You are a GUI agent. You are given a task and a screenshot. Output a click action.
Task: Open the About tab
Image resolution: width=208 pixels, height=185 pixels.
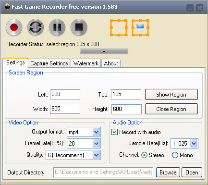click(111, 63)
